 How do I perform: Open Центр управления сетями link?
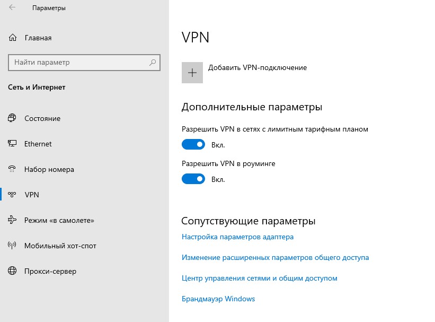coord(260,278)
